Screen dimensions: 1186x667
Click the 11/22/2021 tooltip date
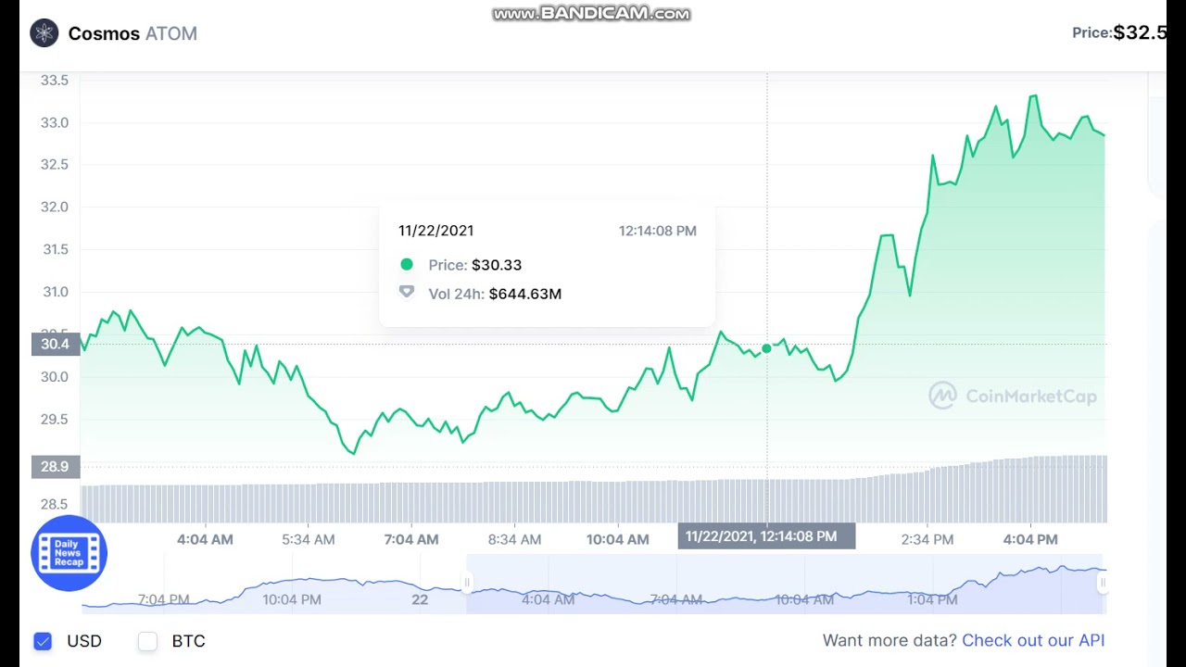[x=435, y=231]
